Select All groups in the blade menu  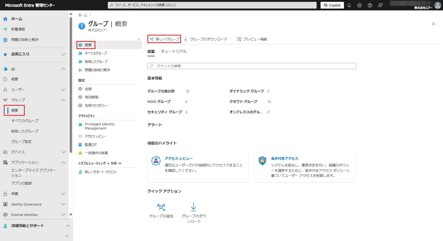tap(96, 53)
